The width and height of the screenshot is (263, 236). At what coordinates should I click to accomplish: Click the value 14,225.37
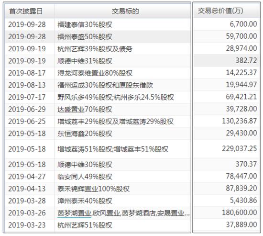tap(241, 73)
